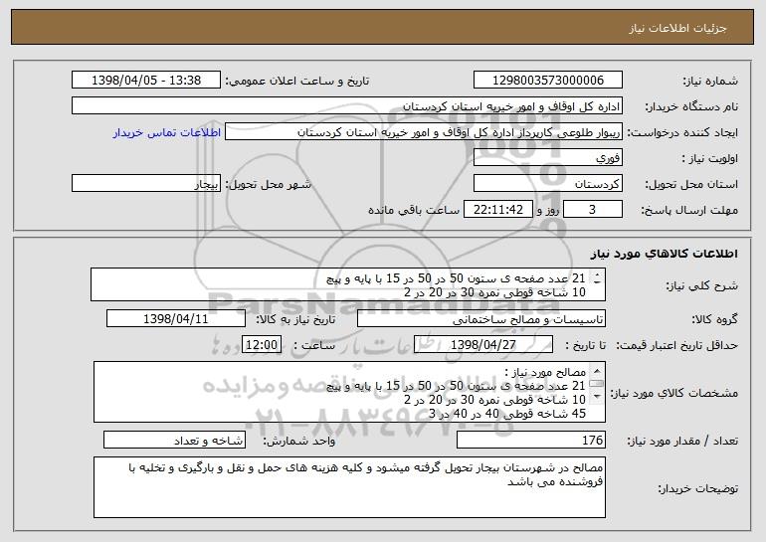This screenshot has height=542, width=766.
Task: Click the label واحد شمارش
Action: pos(299,441)
